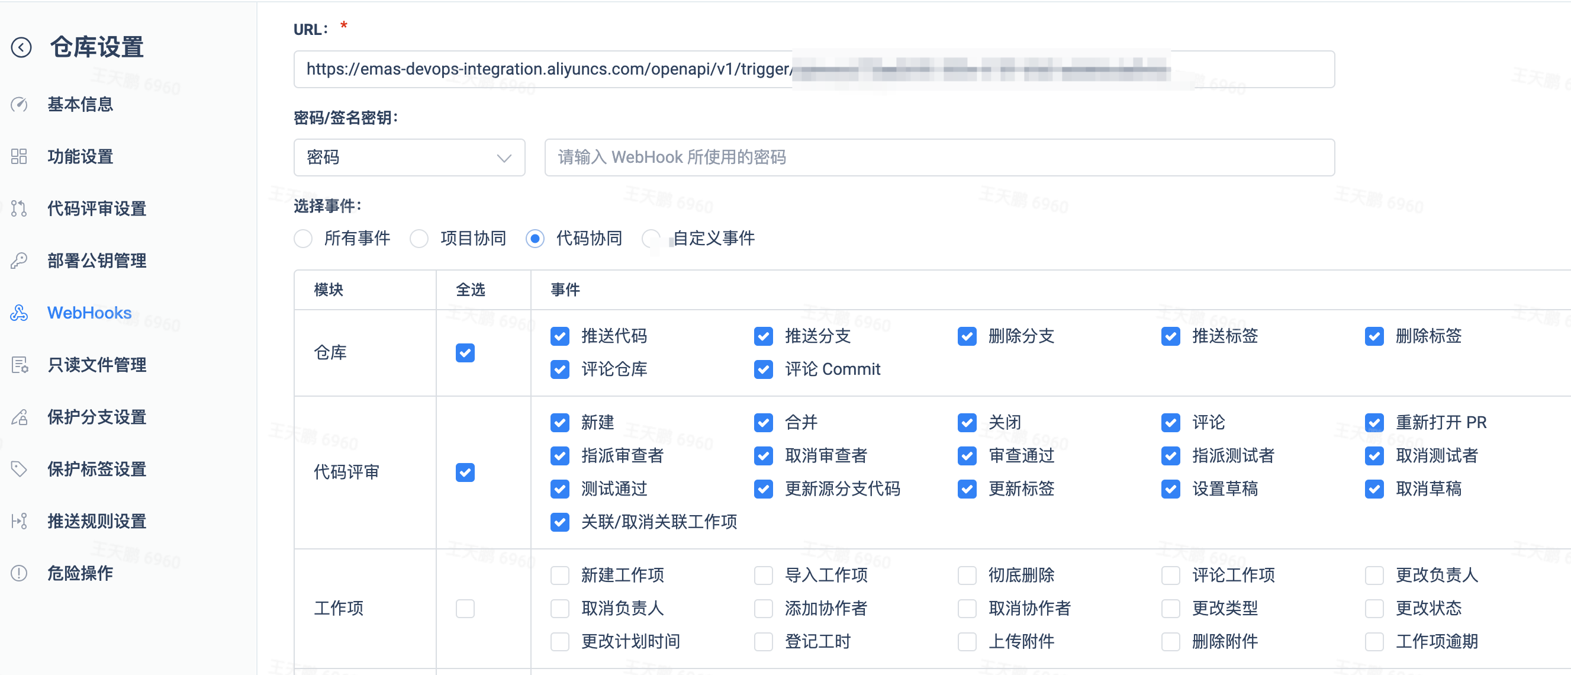Select the 所有事件 radio option
1571x675 pixels.
[x=303, y=239]
